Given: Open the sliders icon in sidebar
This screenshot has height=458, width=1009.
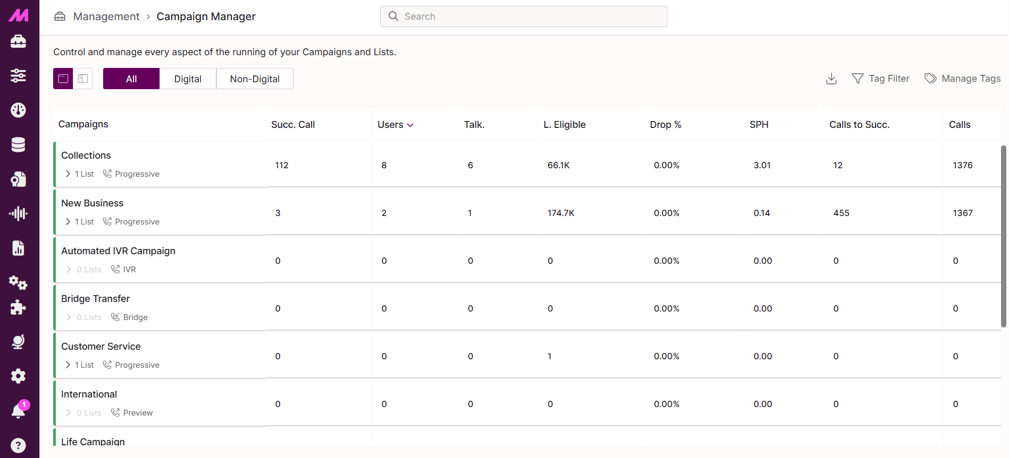Looking at the screenshot, I should click(18, 75).
